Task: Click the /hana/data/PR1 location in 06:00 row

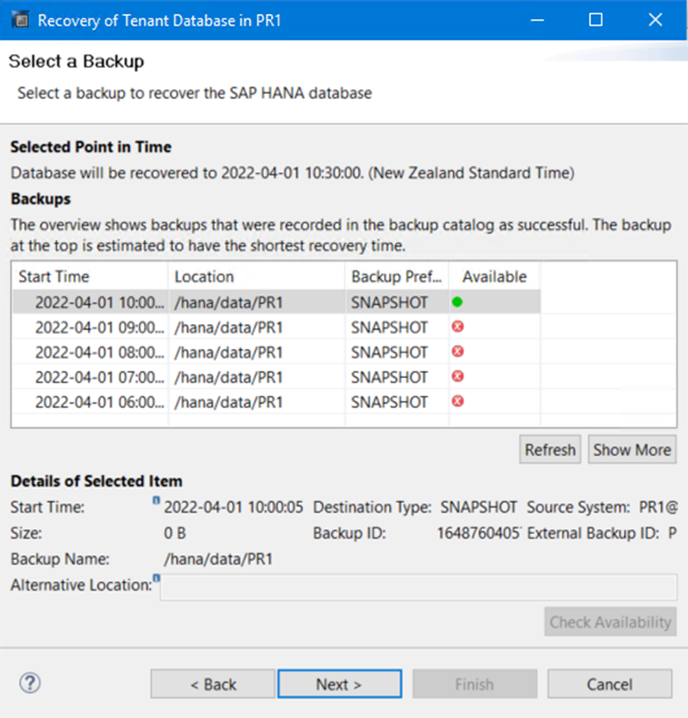Action: [x=229, y=402]
